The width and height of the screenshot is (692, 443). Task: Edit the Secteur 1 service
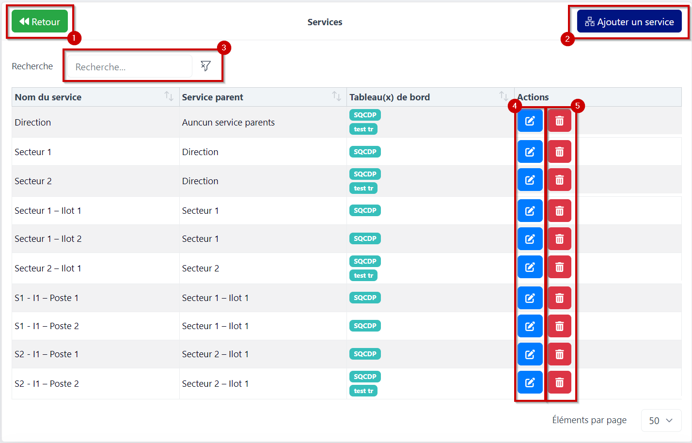530,151
